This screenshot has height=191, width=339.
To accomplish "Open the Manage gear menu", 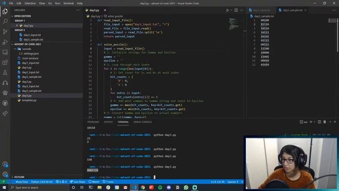I will 5,174.
